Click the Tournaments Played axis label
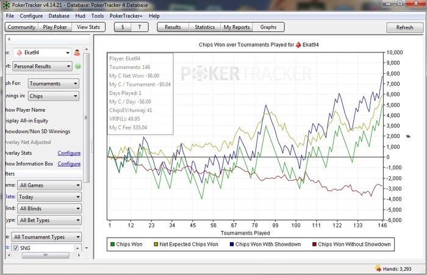This screenshot has width=427, height=275. coord(245,233)
